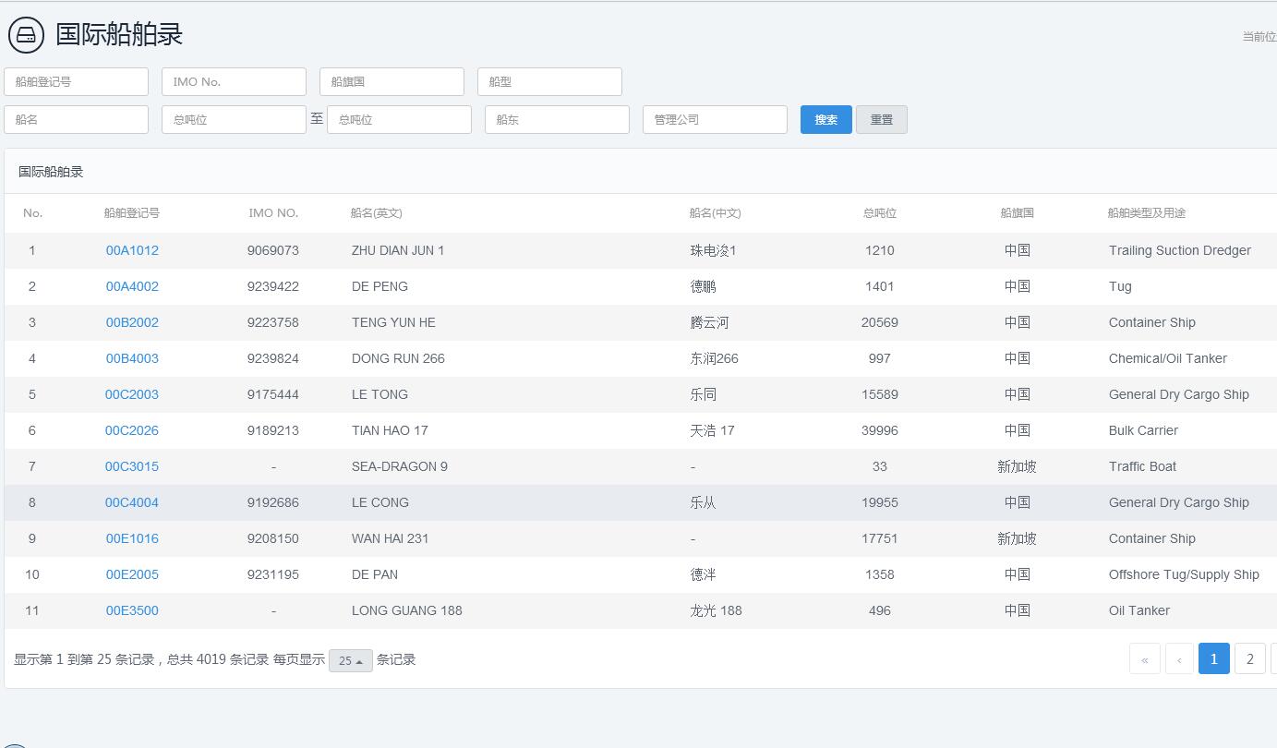The image size is (1277, 748).
Task: Click the previous page ‹ pagination button
Action: coord(1179,658)
